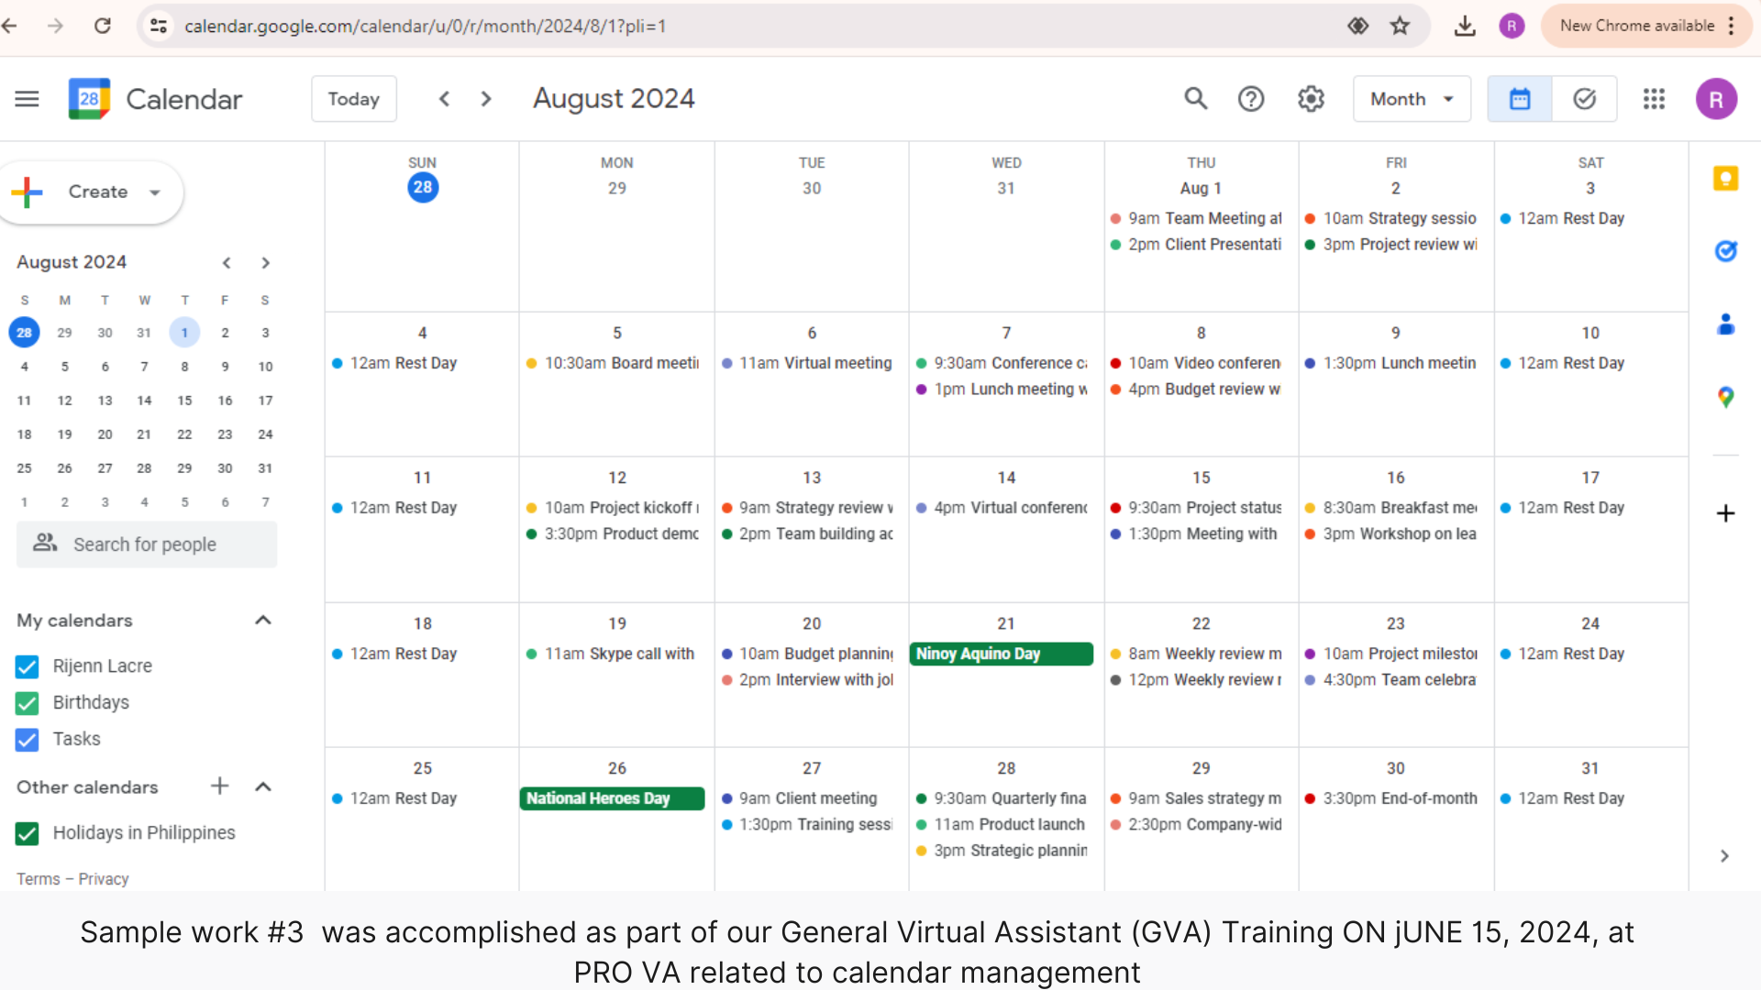This screenshot has width=1761, height=990.
Task: Uncheck the Rijenn Lacre calendar
Action: click(28, 666)
